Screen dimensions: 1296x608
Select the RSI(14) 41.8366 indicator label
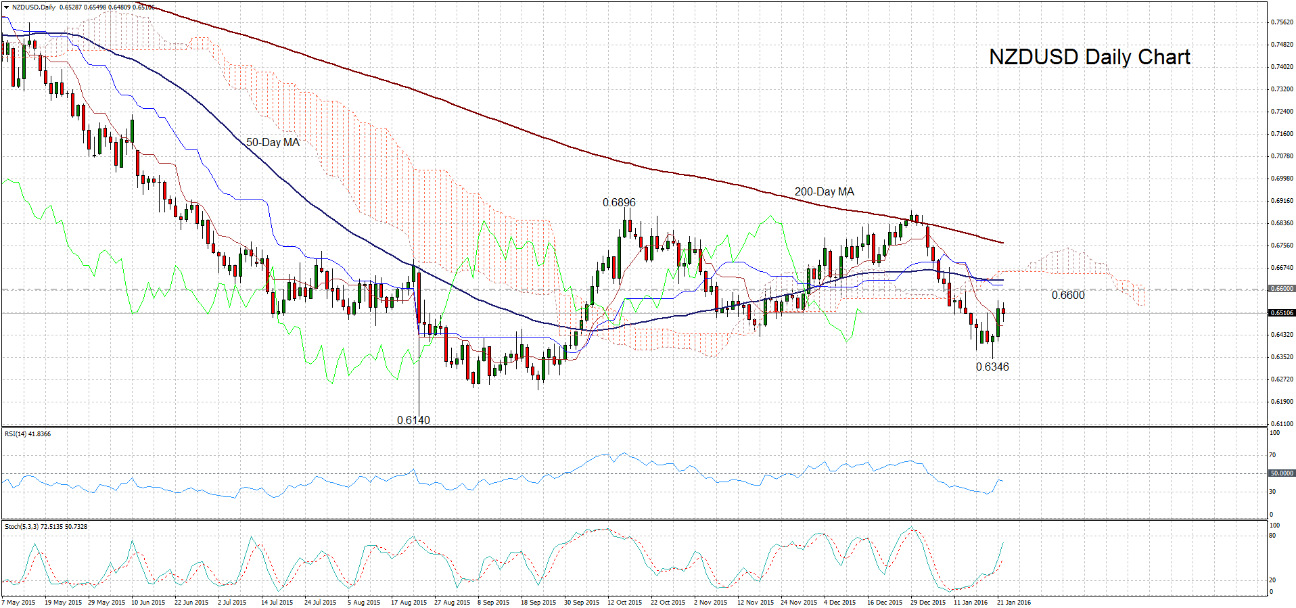point(28,434)
